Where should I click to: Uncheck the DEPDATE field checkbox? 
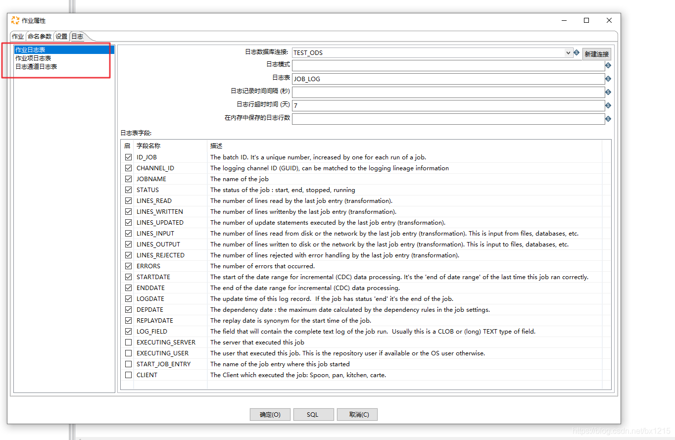(x=128, y=310)
